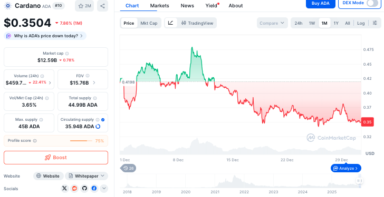The image size is (384, 197).
Task: Open the Compare dropdown
Action: (x=272, y=23)
